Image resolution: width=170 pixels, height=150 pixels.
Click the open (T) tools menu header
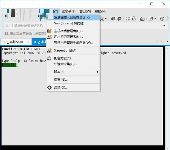pyautogui.click(x=56, y=11)
